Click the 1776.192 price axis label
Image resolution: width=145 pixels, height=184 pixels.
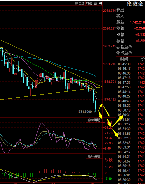(x=109, y=99)
